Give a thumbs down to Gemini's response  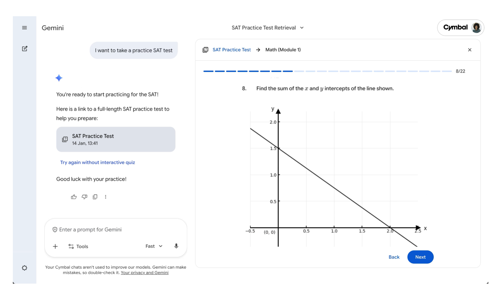84,197
